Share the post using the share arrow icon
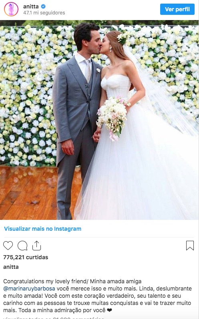The image size is (199, 319). [x=36, y=246]
